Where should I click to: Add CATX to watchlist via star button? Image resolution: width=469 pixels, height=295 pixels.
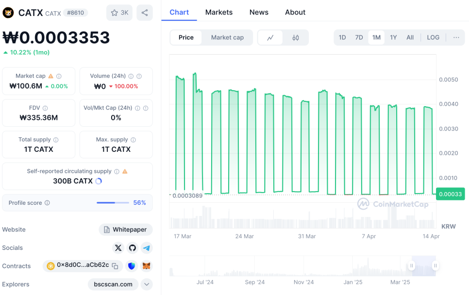point(119,13)
